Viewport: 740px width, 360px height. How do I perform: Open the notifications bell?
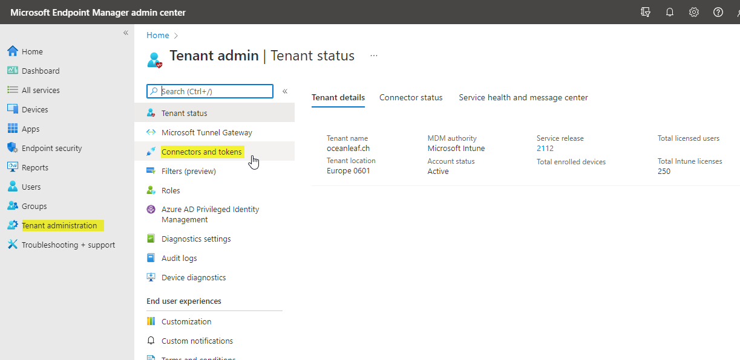(669, 12)
